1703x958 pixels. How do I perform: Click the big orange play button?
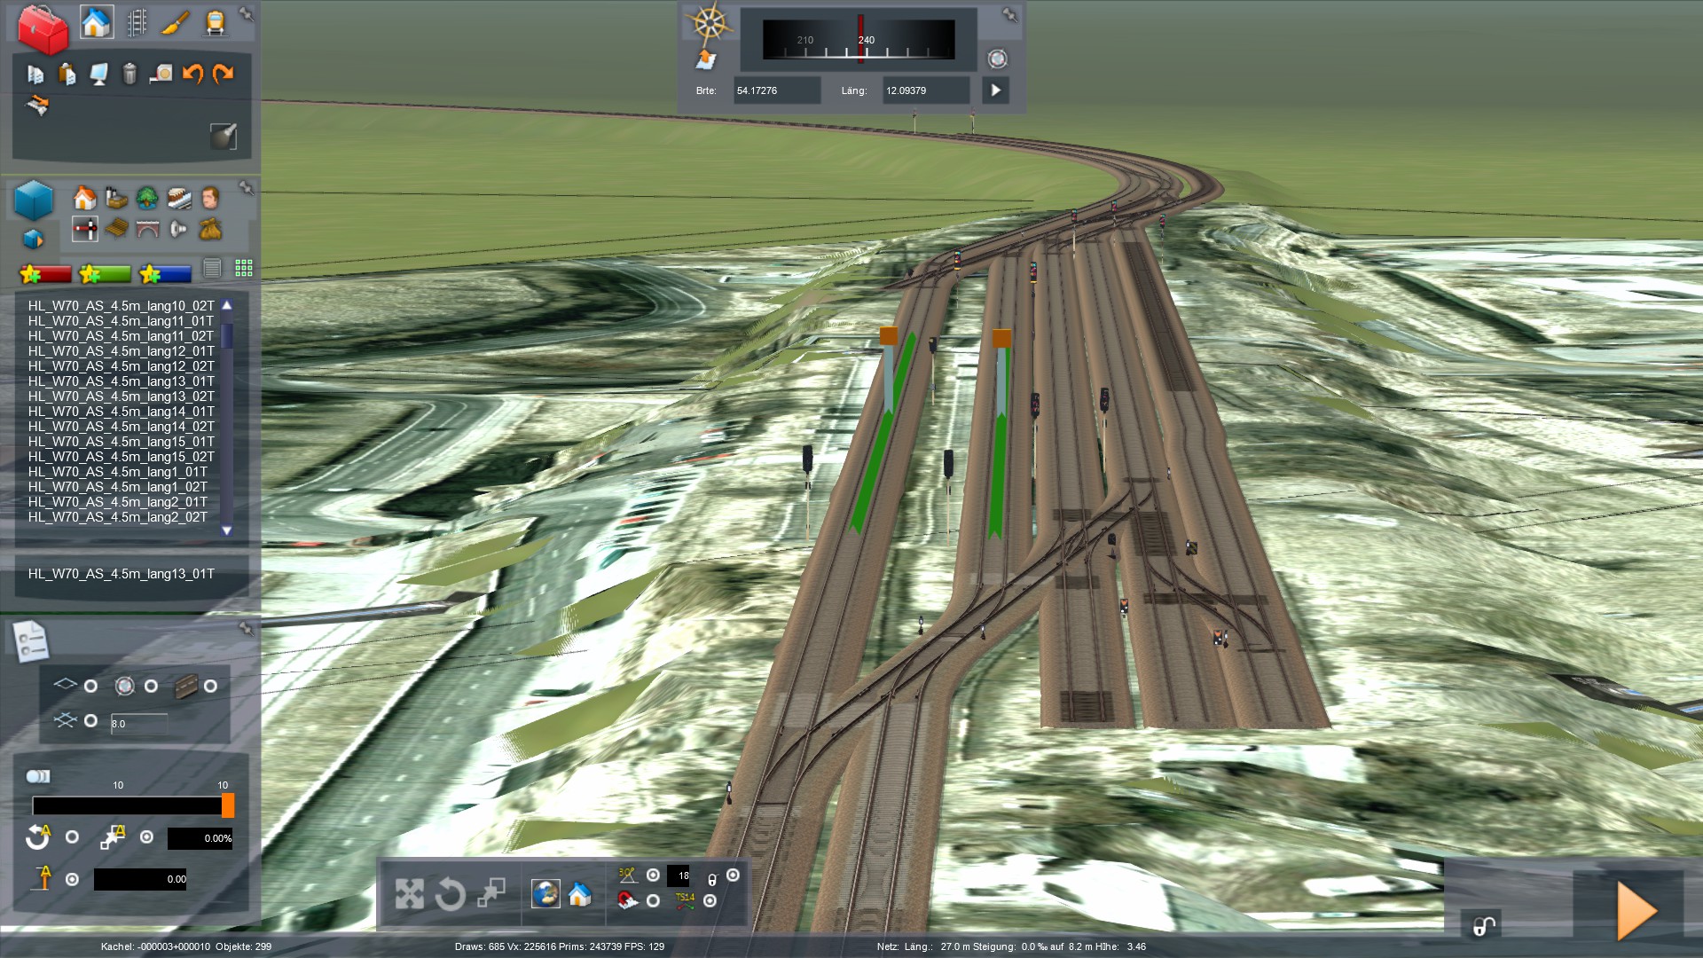click(1636, 910)
